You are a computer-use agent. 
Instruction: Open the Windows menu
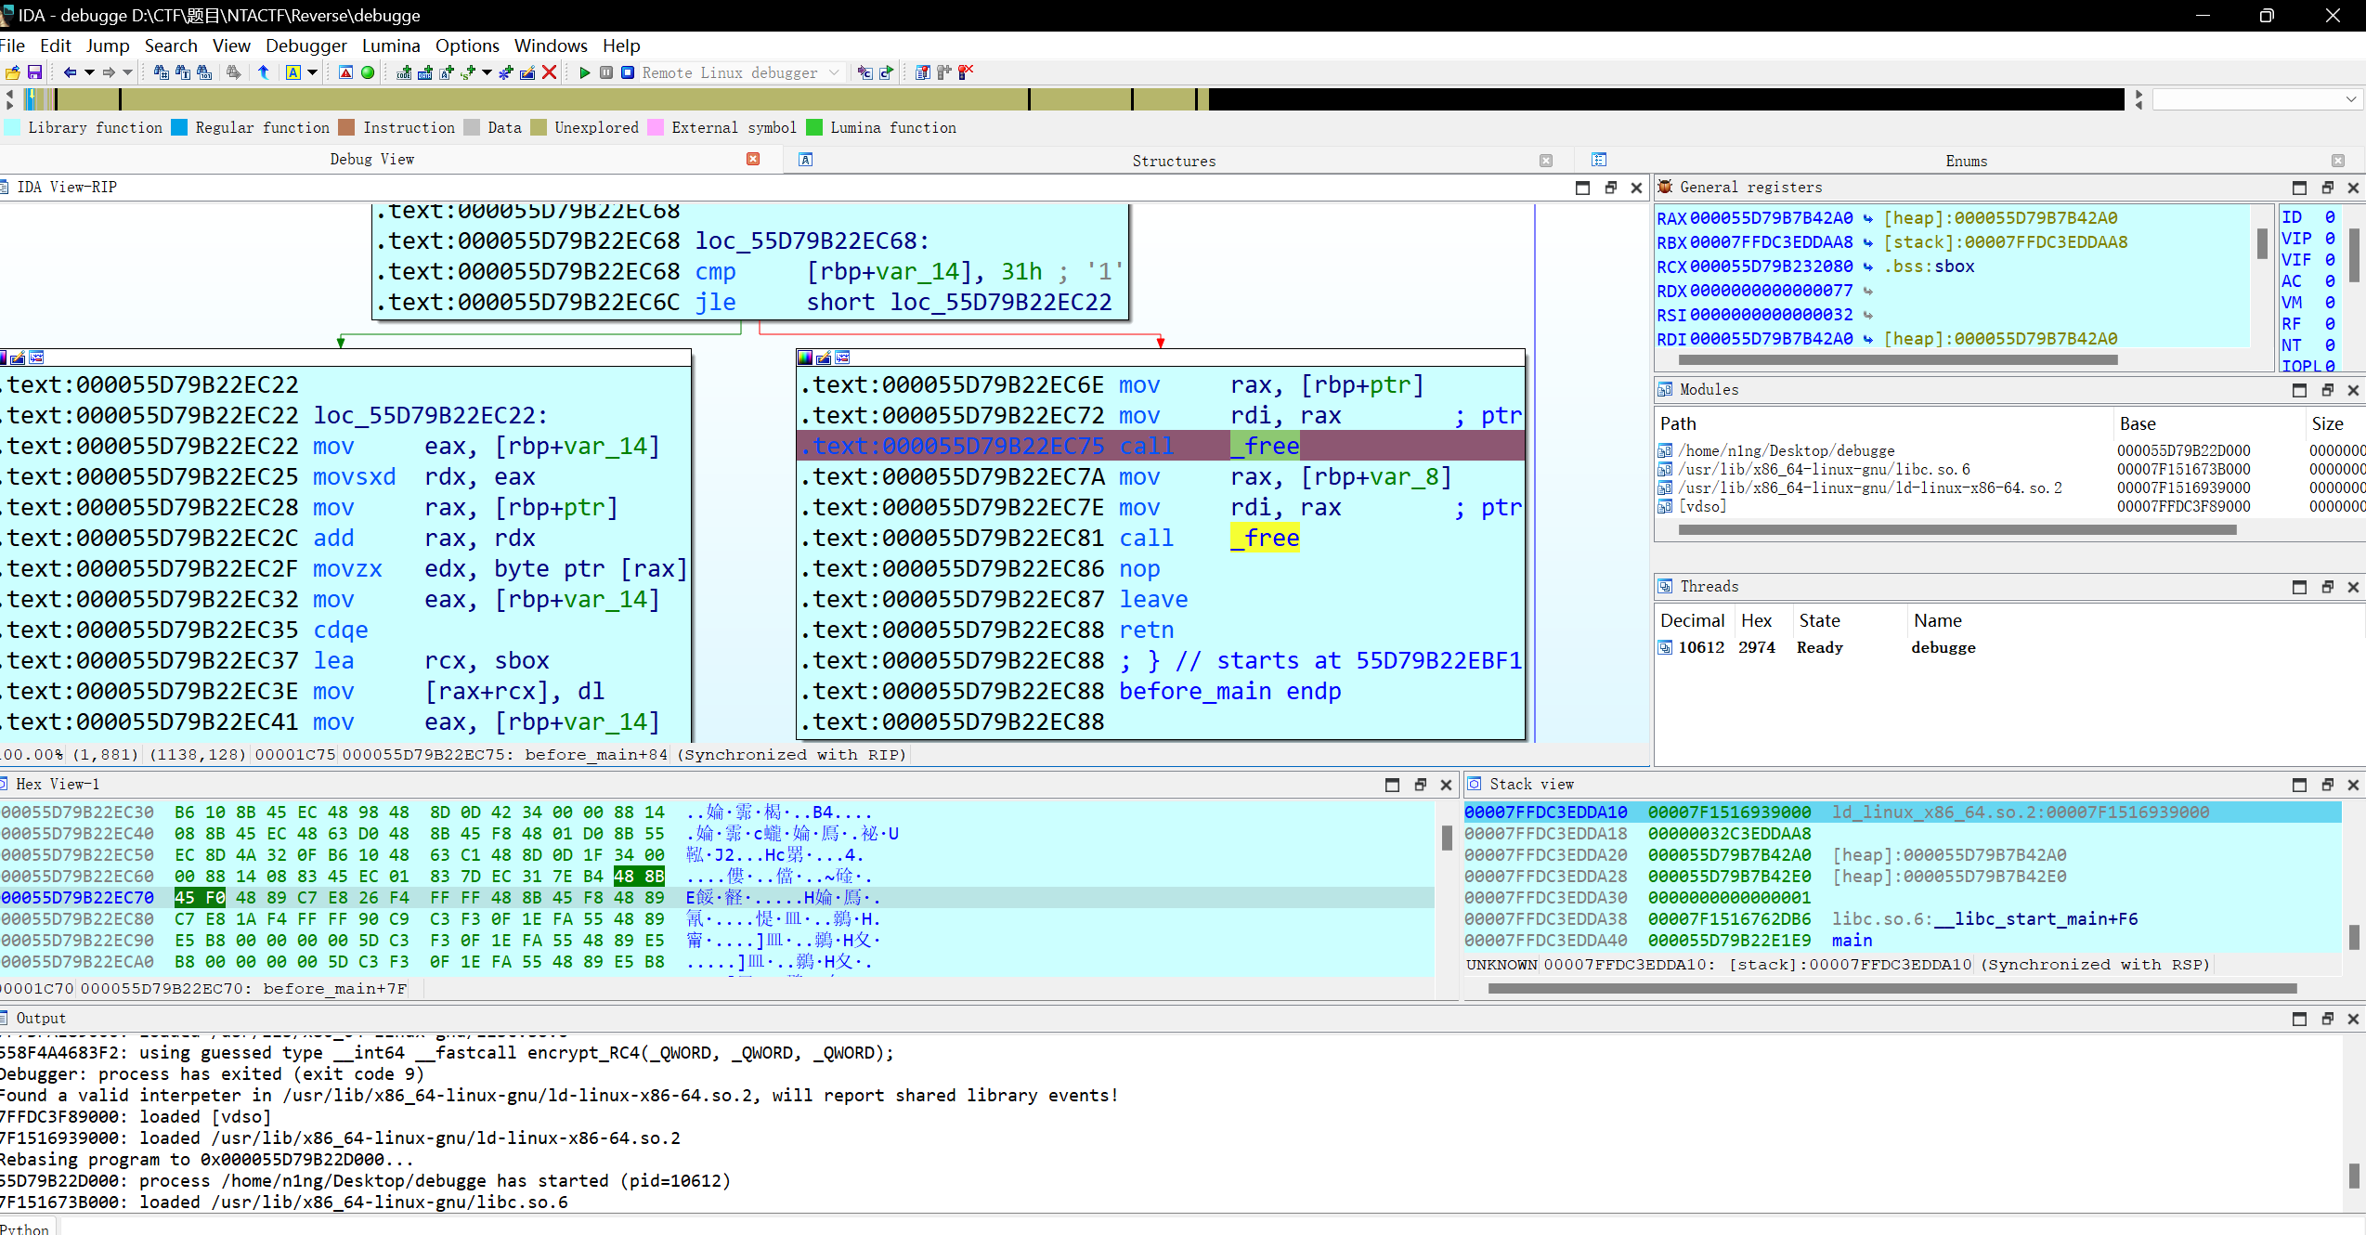pos(551,45)
